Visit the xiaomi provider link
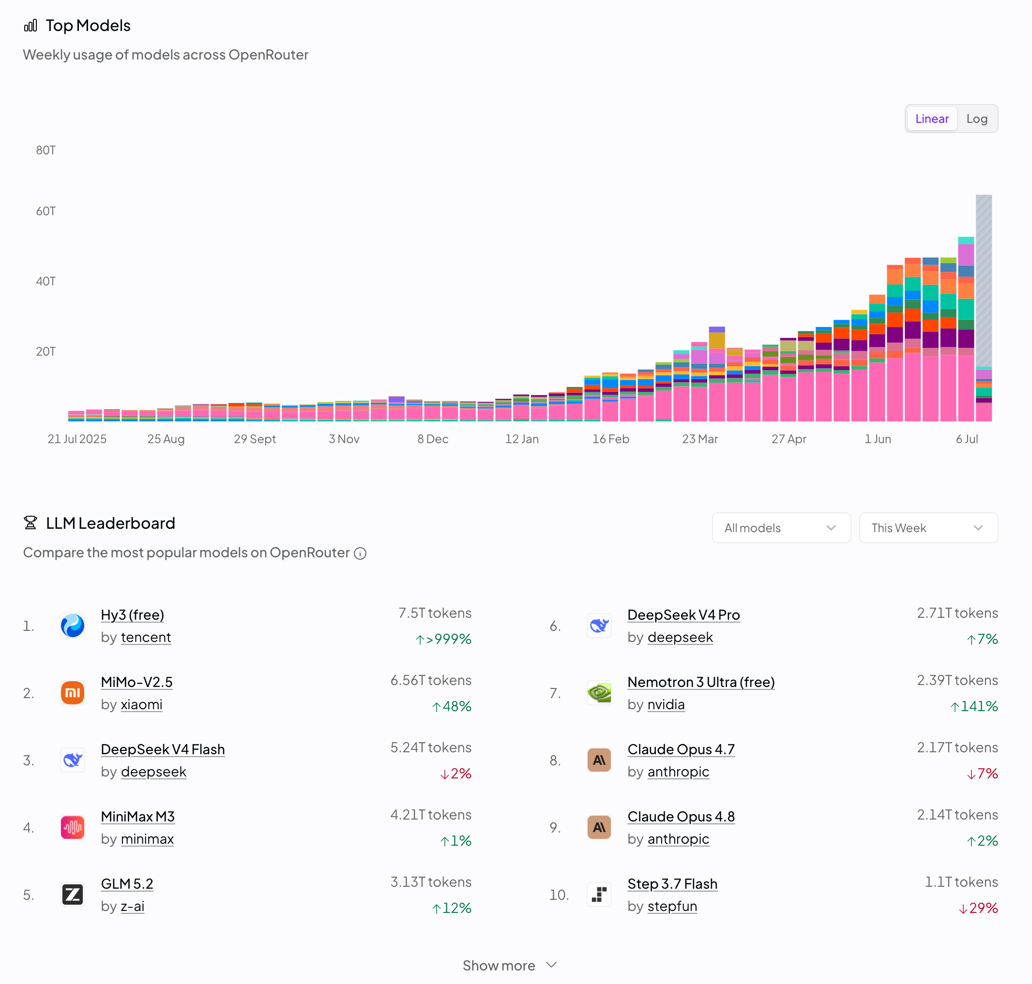This screenshot has width=1032, height=984. point(141,704)
